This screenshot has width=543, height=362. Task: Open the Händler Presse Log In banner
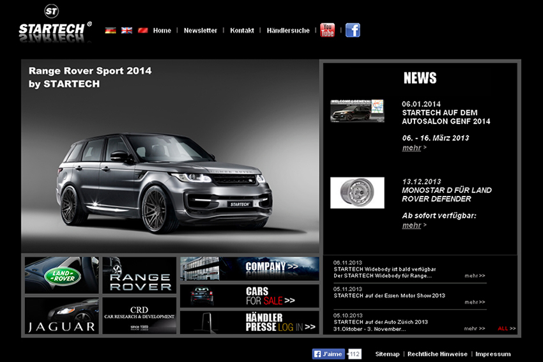click(x=249, y=322)
